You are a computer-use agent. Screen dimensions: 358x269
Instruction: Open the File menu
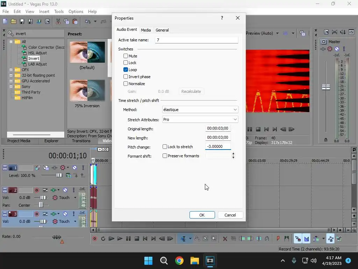[x=6, y=12]
